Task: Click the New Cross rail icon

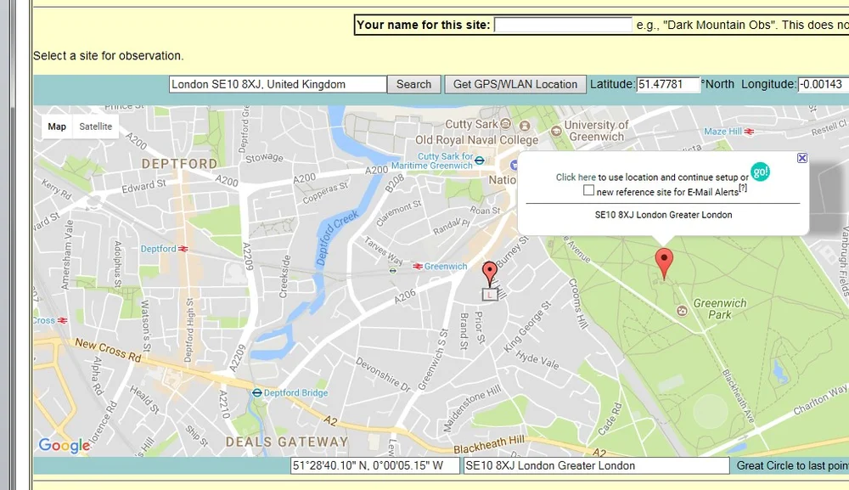Action: click(x=63, y=320)
